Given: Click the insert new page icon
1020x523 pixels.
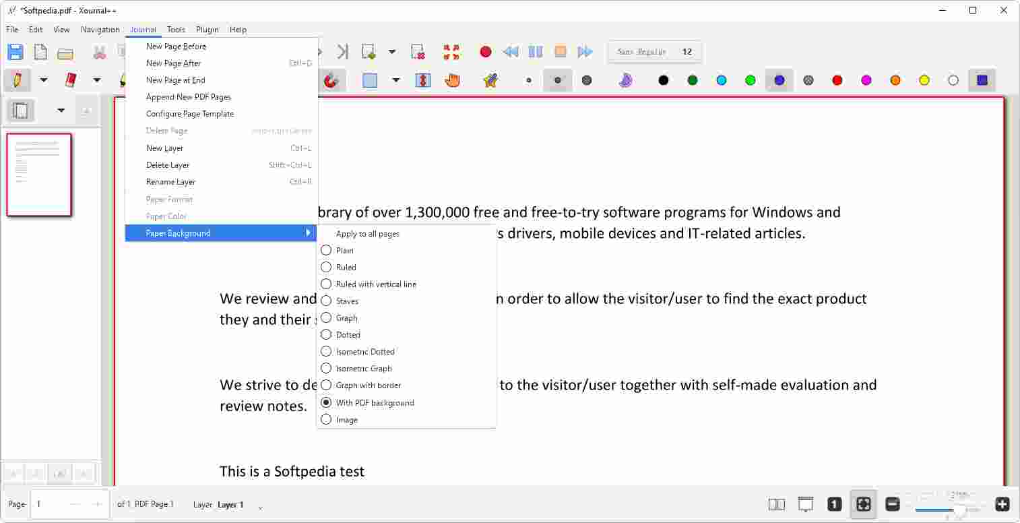Looking at the screenshot, I should point(369,52).
